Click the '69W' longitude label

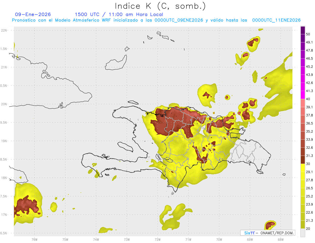250,239
